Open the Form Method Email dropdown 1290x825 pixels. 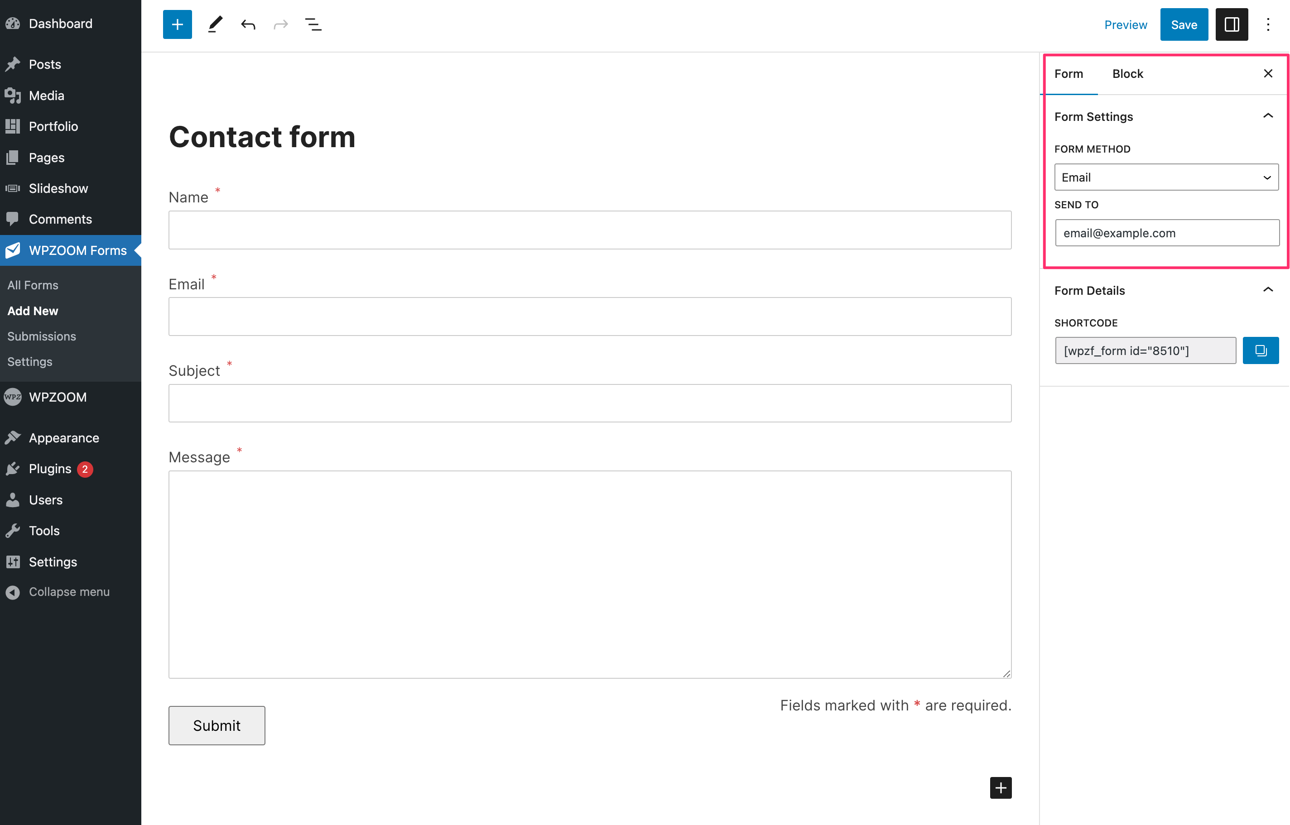(1166, 177)
